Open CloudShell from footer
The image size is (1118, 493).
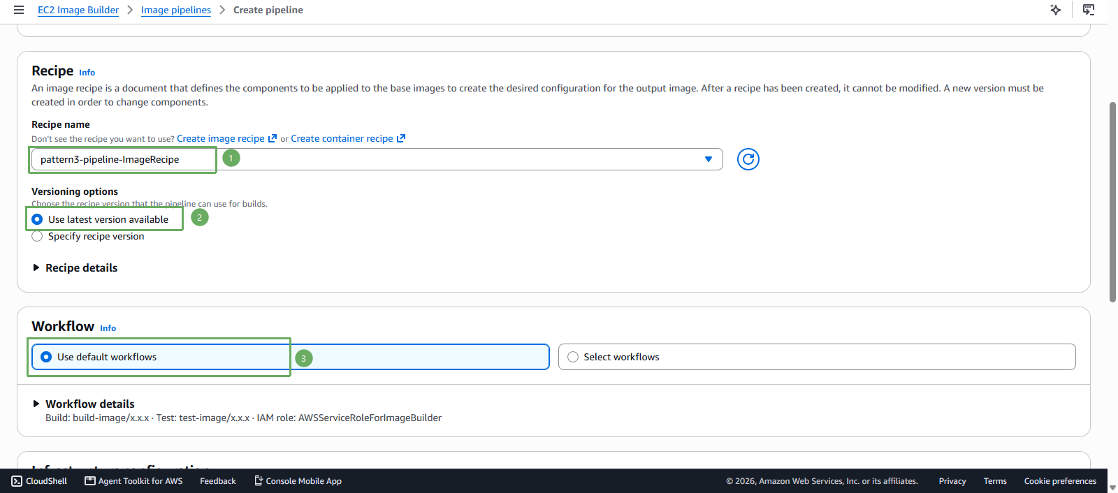coord(39,481)
